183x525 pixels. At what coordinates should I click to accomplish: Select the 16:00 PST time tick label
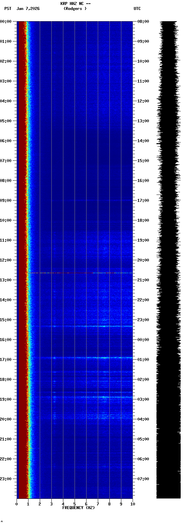click(6, 340)
